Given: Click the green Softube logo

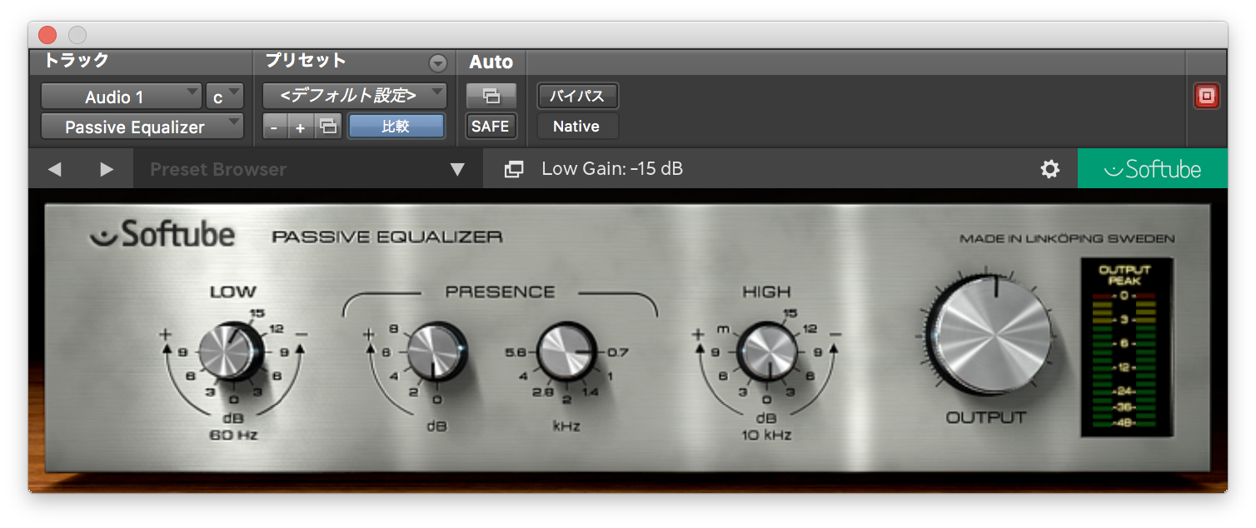Looking at the screenshot, I should coord(1152,167).
